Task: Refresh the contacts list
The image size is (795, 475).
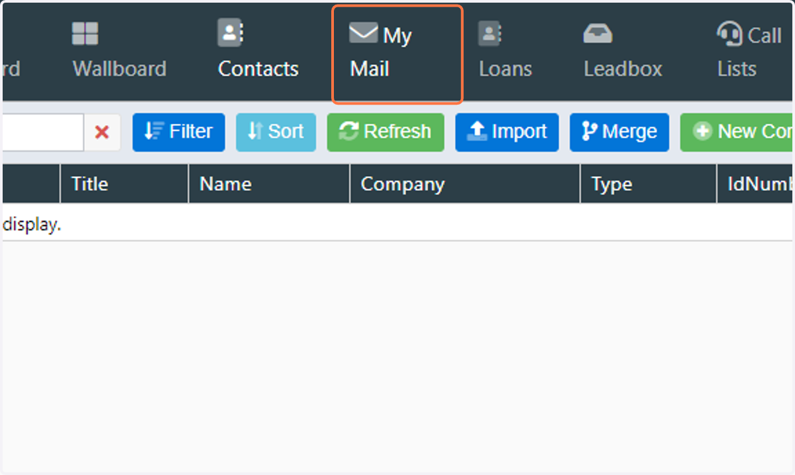Action: coord(386,132)
